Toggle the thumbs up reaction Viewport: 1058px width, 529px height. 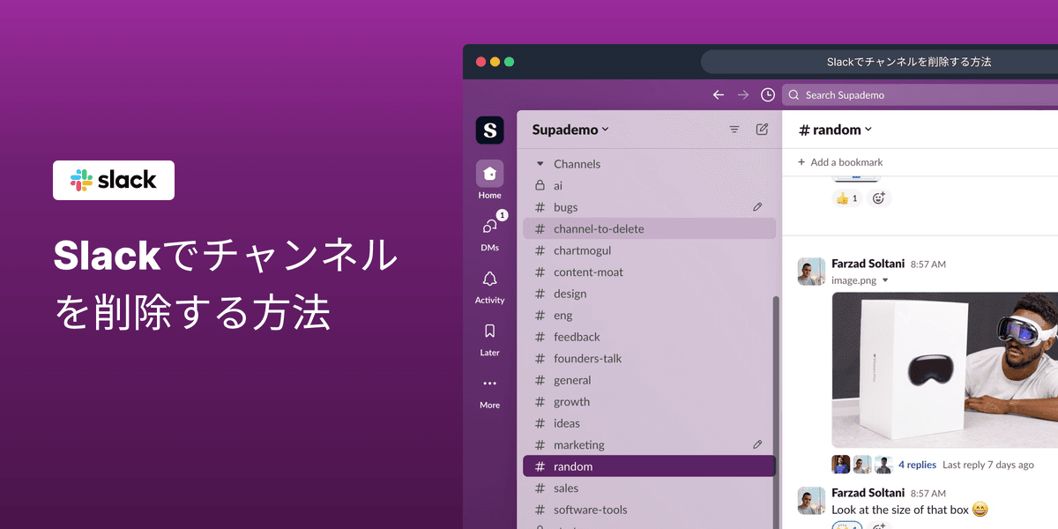click(846, 197)
